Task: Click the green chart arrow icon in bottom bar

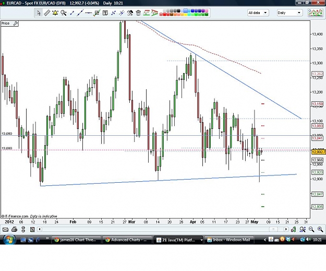Action: (x=293, y=229)
